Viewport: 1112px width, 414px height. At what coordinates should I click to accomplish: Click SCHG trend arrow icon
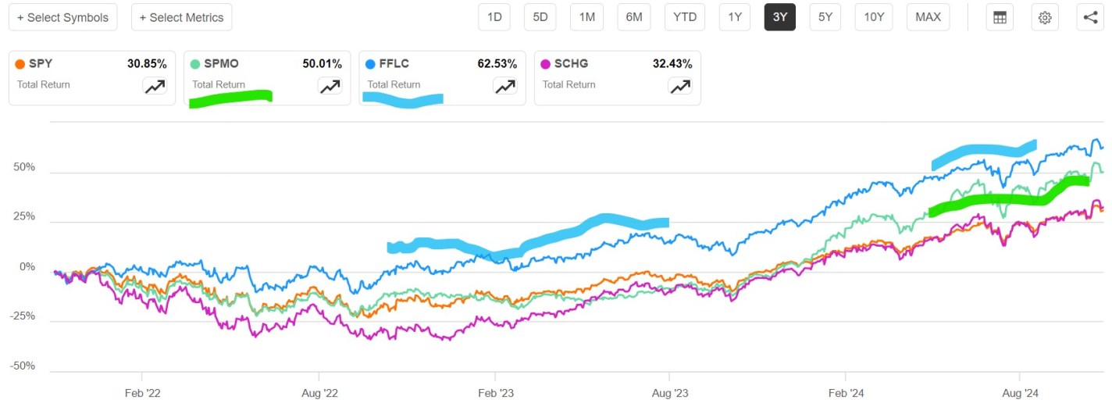coord(680,86)
